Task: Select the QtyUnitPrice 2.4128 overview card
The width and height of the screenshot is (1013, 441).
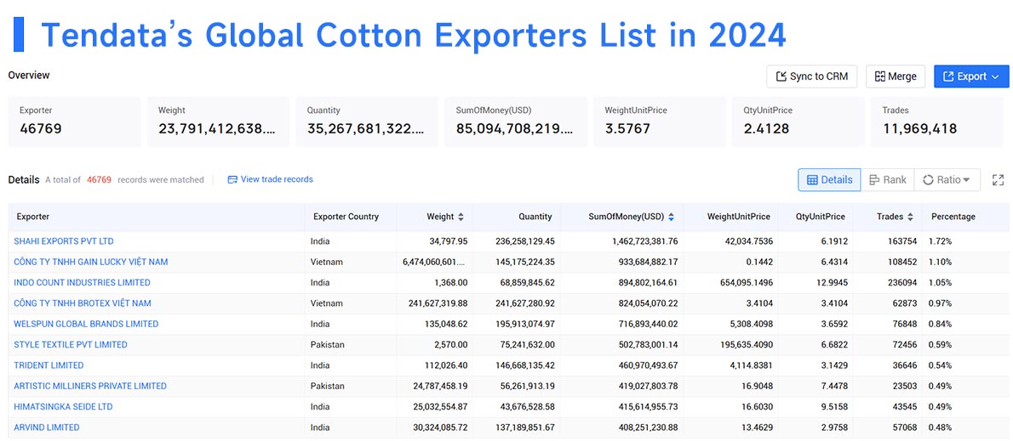Action: tap(798, 120)
